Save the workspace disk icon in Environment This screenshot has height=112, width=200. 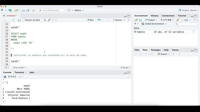coord(140,20)
